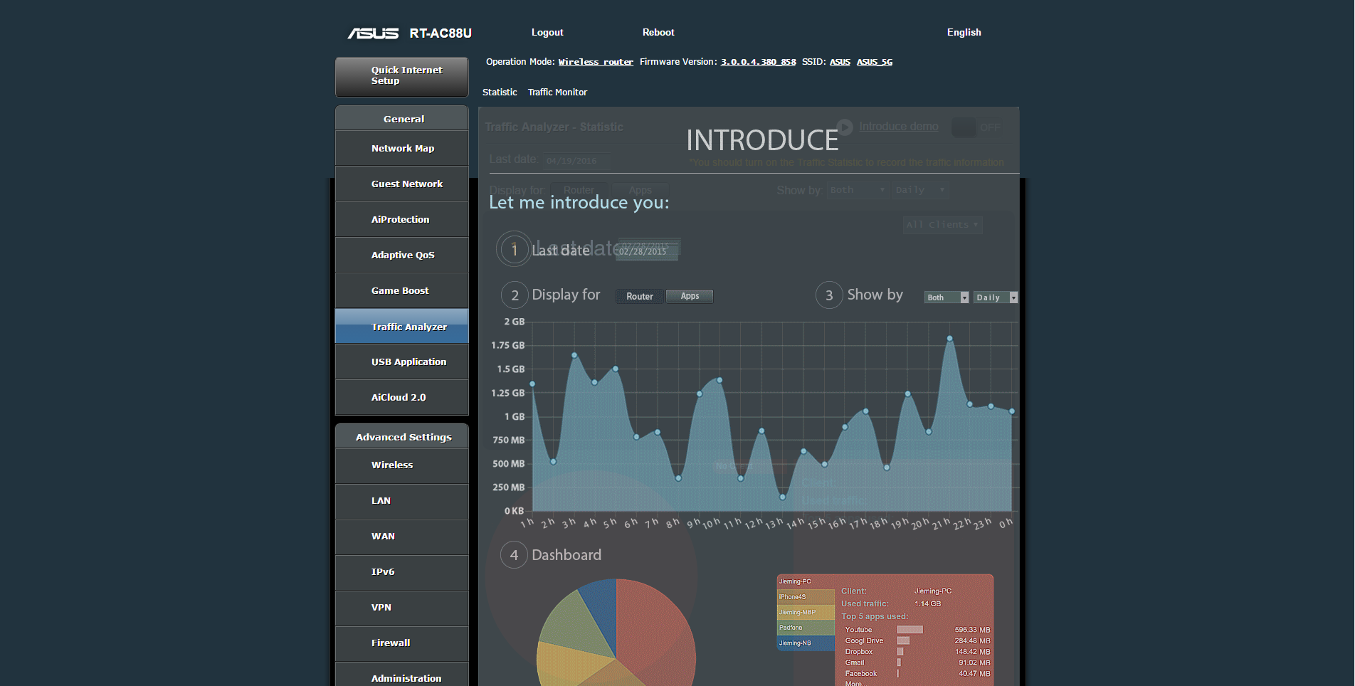Open Adaptive QoS in the sidebar

(402, 255)
